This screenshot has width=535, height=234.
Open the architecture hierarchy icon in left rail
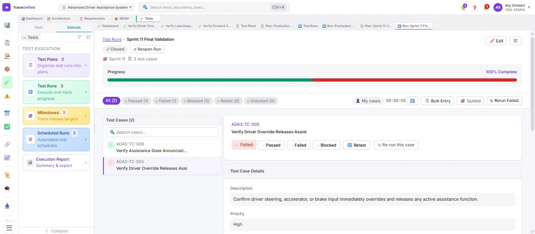coord(7,56)
